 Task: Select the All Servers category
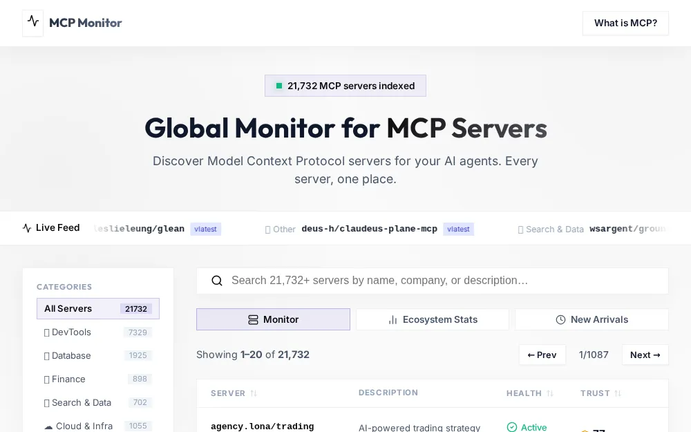click(x=98, y=308)
